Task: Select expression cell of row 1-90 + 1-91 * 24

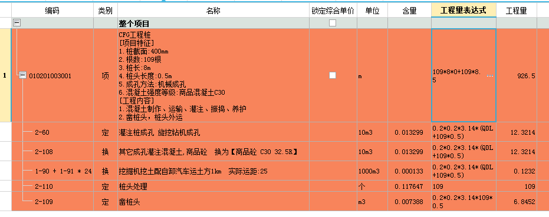Action: [463, 171]
